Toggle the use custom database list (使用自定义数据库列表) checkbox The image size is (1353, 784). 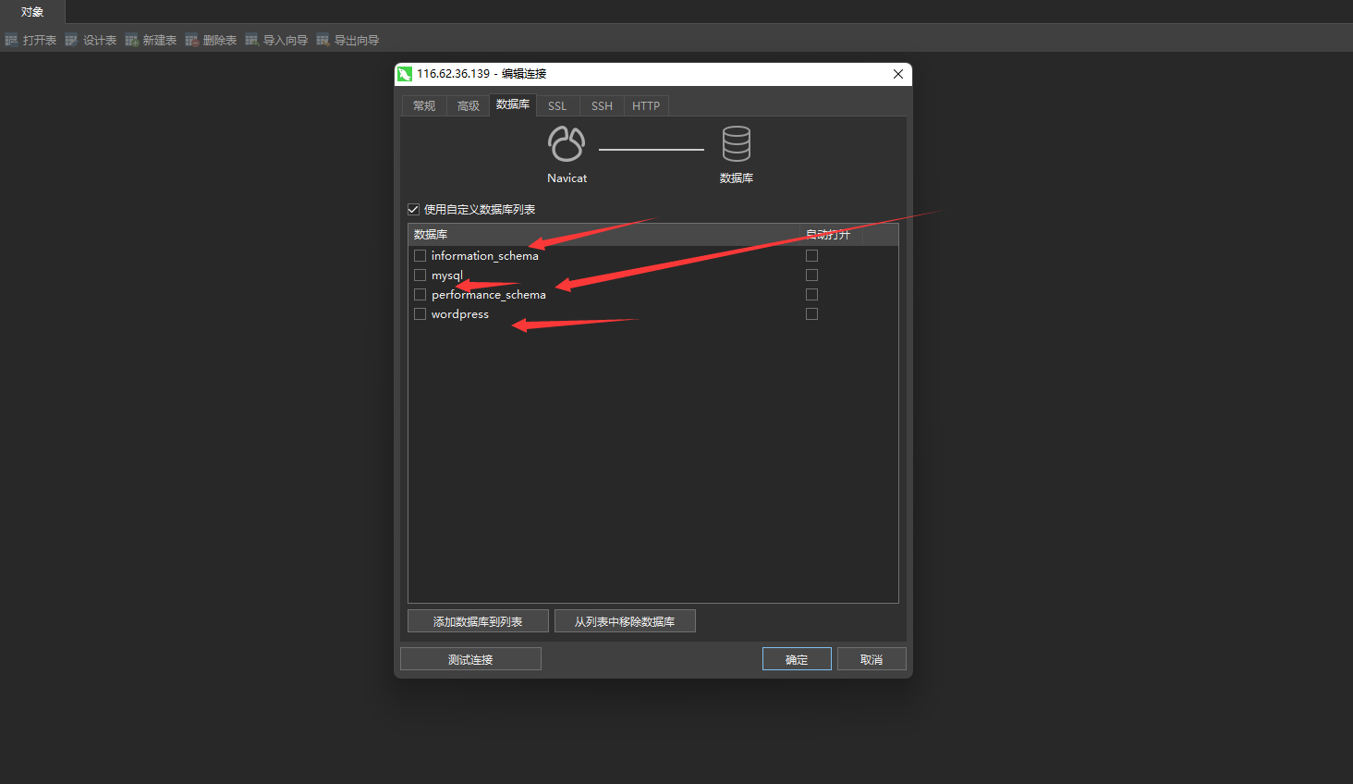(x=413, y=209)
